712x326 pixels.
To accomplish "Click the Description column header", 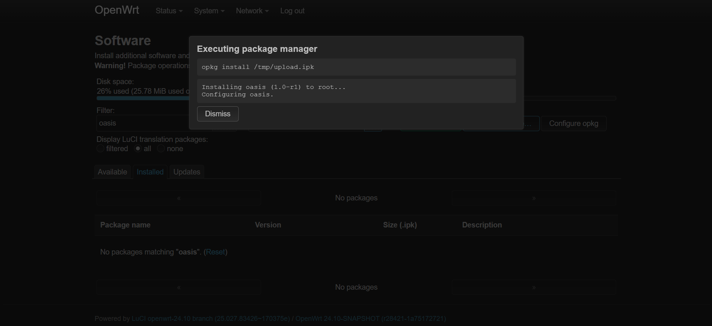I will (482, 225).
